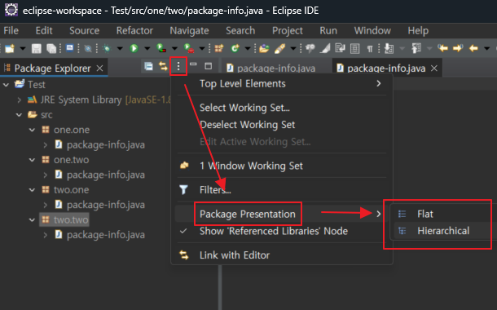The width and height of the screenshot is (497, 310).
Task: Collapse the src folder node
Action: (19, 115)
